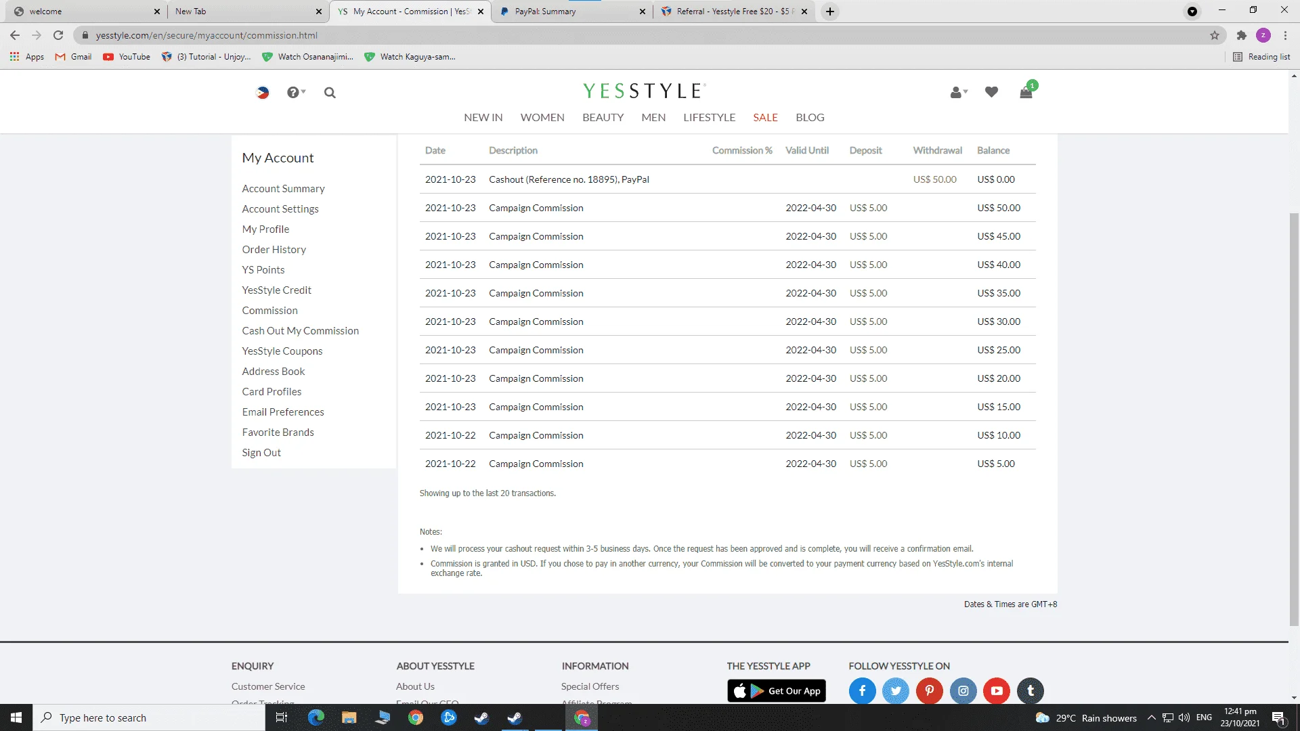Image resolution: width=1300 pixels, height=731 pixels.
Task: Open Chrome profile avatar
Action: coord(1263,35)
